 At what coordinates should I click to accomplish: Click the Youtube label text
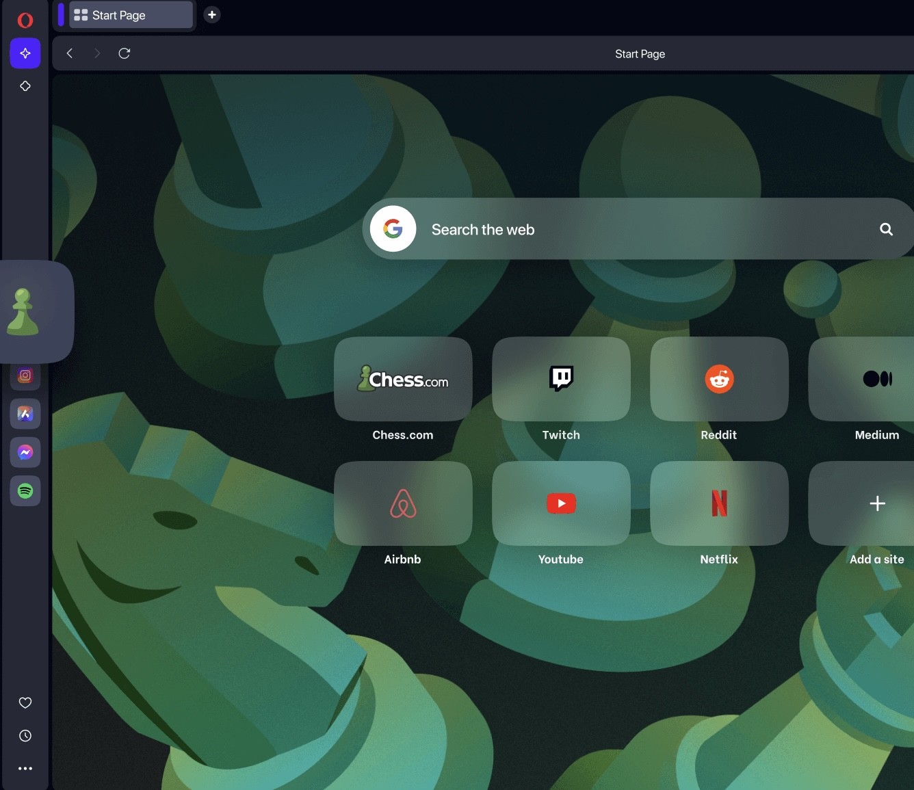coord(561,559)
